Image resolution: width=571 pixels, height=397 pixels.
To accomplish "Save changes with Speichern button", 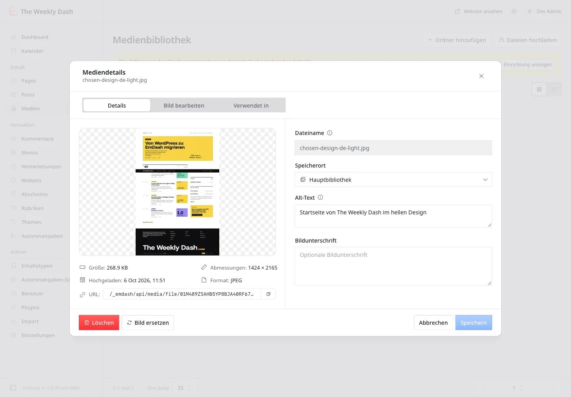I will (x=473, y=323).
